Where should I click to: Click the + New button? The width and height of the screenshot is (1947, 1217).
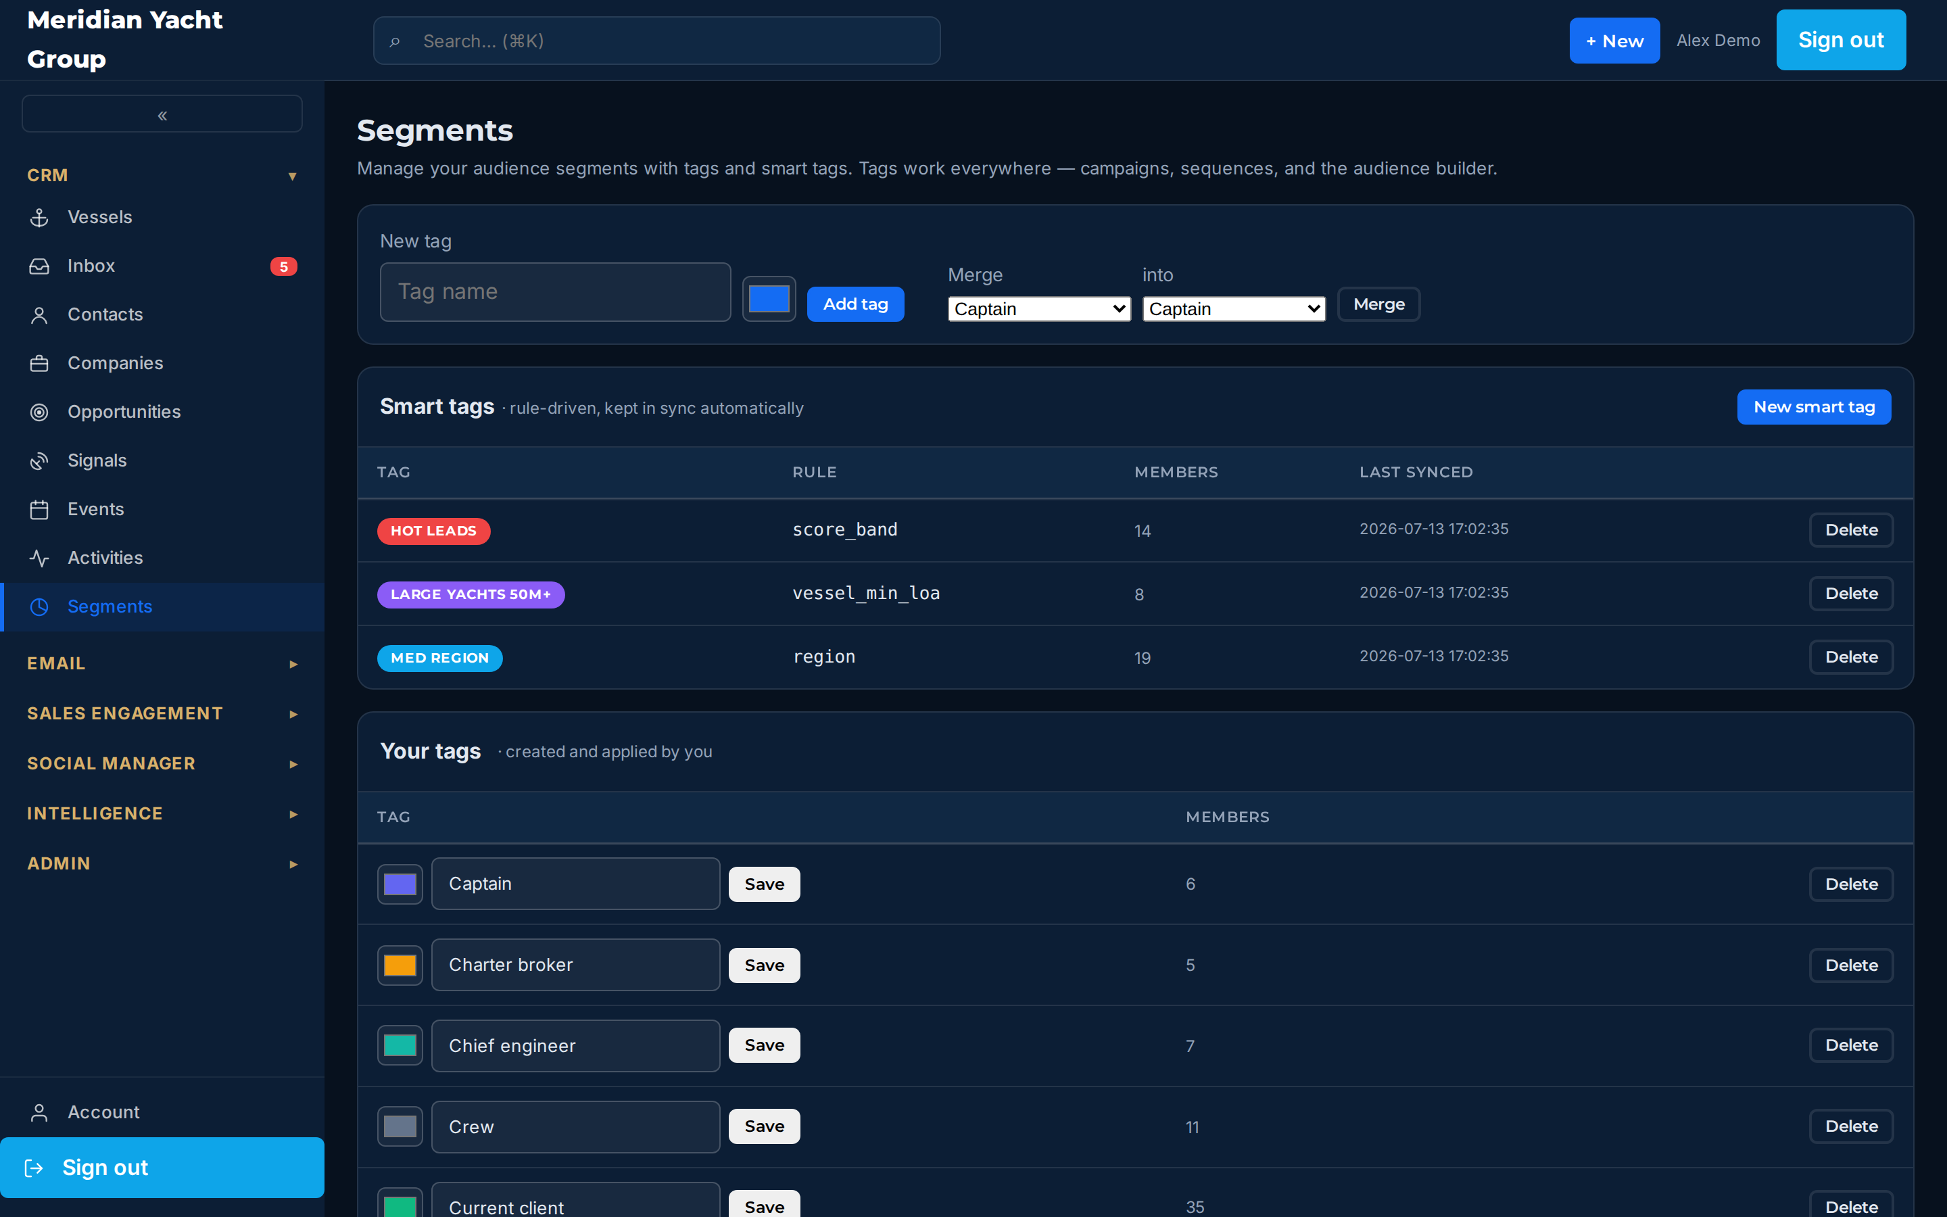1614,41
